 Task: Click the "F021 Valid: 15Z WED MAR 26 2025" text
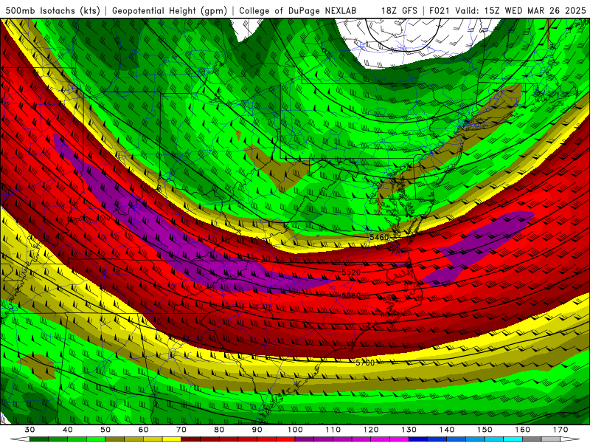pyautogui.click(x=507, y=10)
